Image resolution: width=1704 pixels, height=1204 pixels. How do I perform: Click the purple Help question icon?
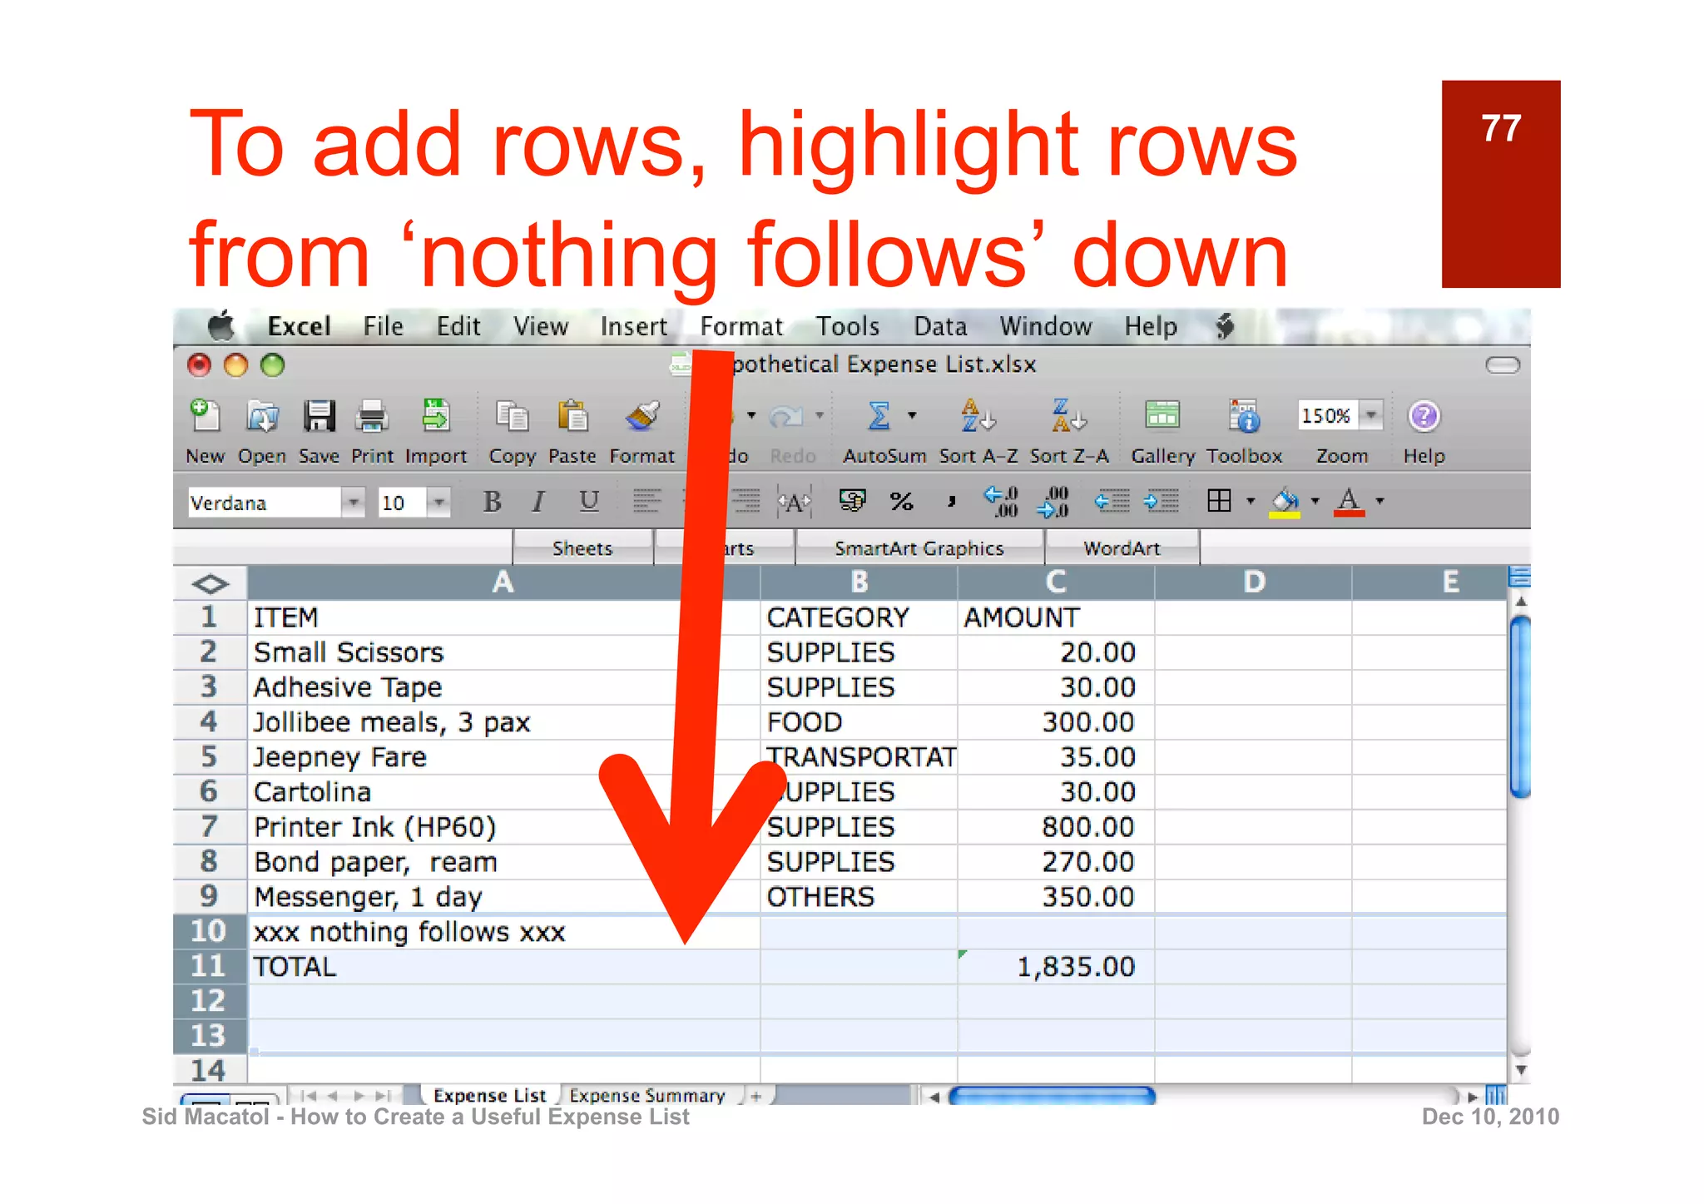tap(1424, 415)
